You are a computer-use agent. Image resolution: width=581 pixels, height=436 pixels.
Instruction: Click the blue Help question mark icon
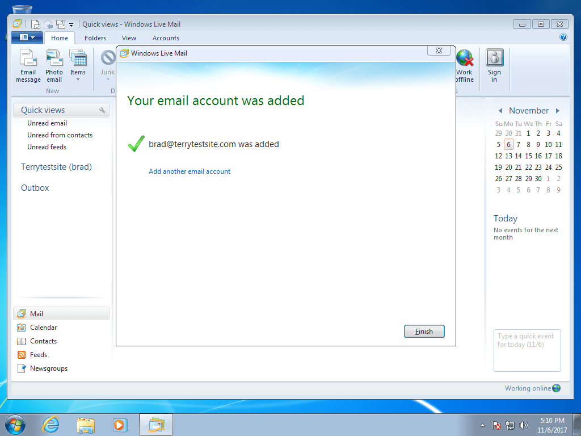(x=563, y=37)
